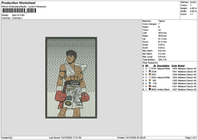Select the EndX label
This screenshot has width=198, height=140.
[x=146, y=45]
